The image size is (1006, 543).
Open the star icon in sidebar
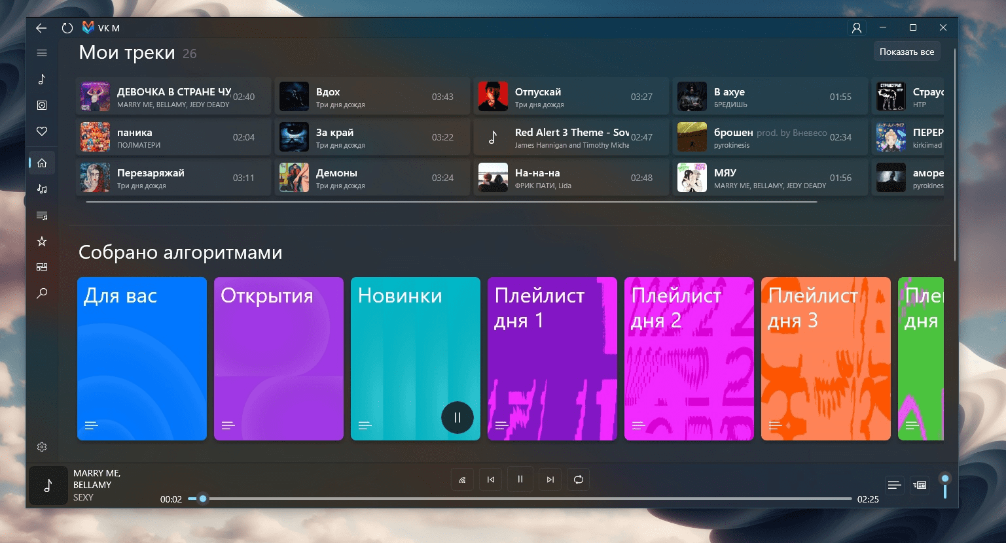pyautogui.click(x=42, y=241)
